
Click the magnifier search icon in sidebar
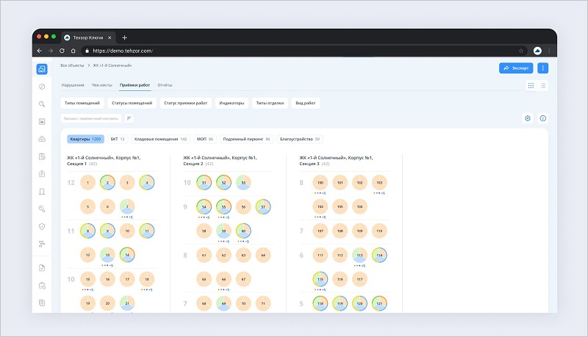tap(42, 104)
